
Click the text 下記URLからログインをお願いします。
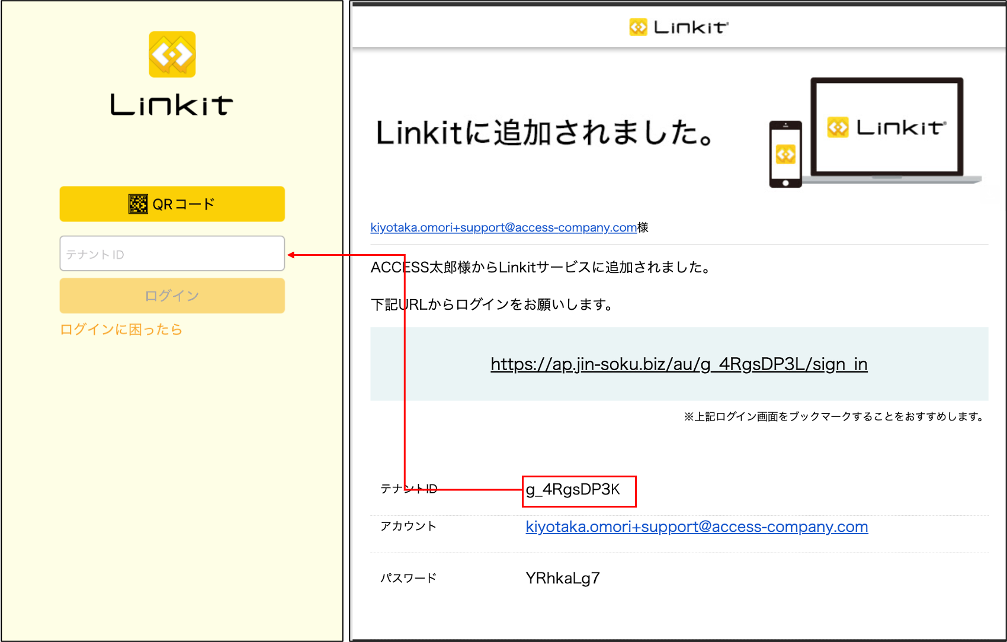492,304
